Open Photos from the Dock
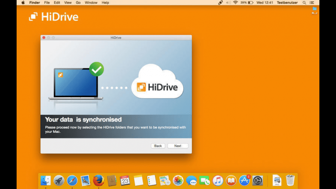The height and width of the screenshot is (189, 336). [x=178, y=180]
